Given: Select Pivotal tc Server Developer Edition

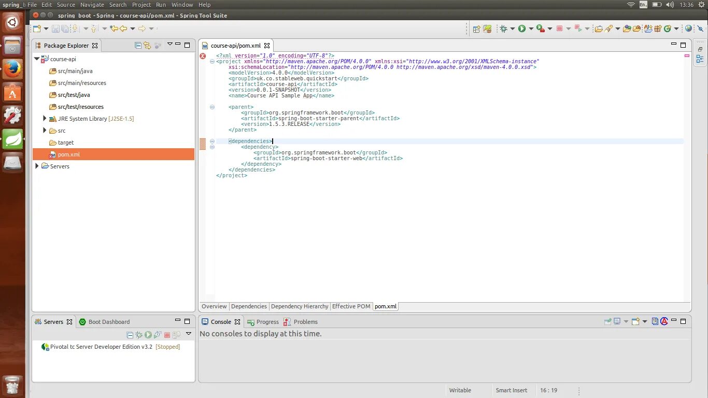Looking at the screenshot, I should (110, 347).
